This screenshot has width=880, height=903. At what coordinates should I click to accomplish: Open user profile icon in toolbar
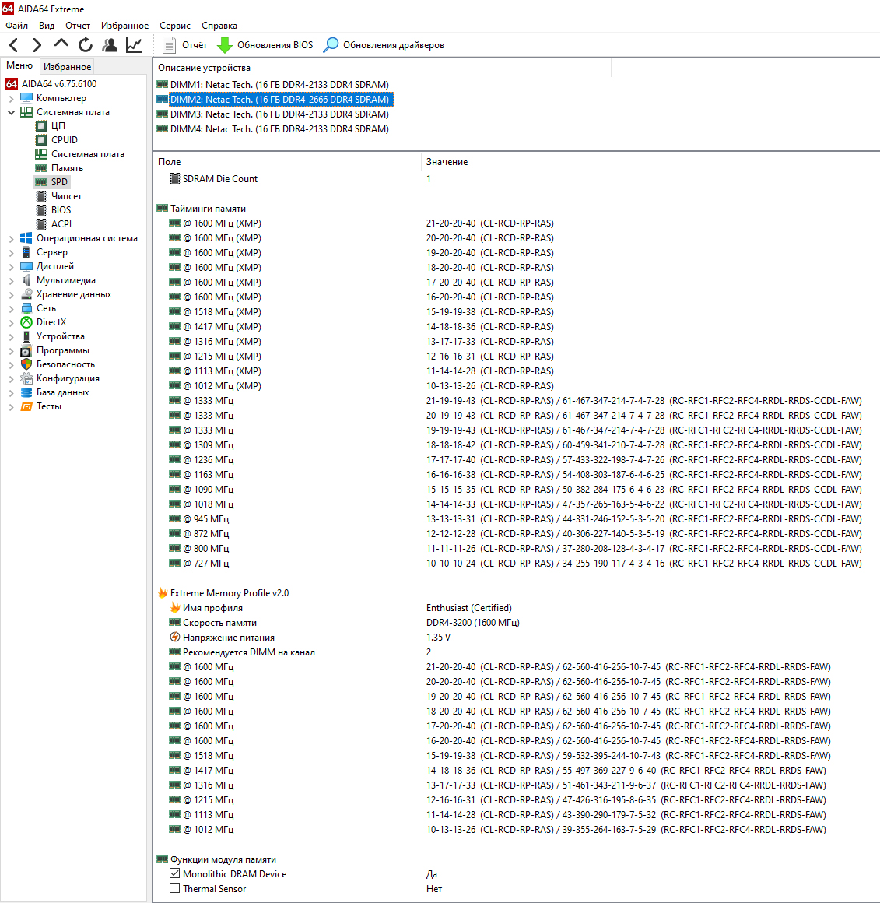coord(110,45)
